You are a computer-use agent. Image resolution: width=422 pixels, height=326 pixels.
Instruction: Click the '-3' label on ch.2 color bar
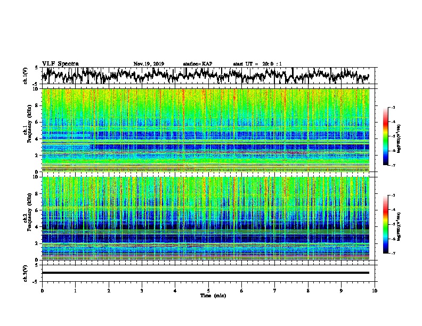click(393, 195)
